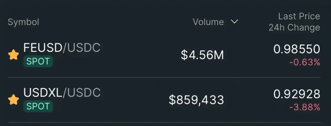Sort by the 24h Change header
The image size is (331, 126).
tap(294, 28)
